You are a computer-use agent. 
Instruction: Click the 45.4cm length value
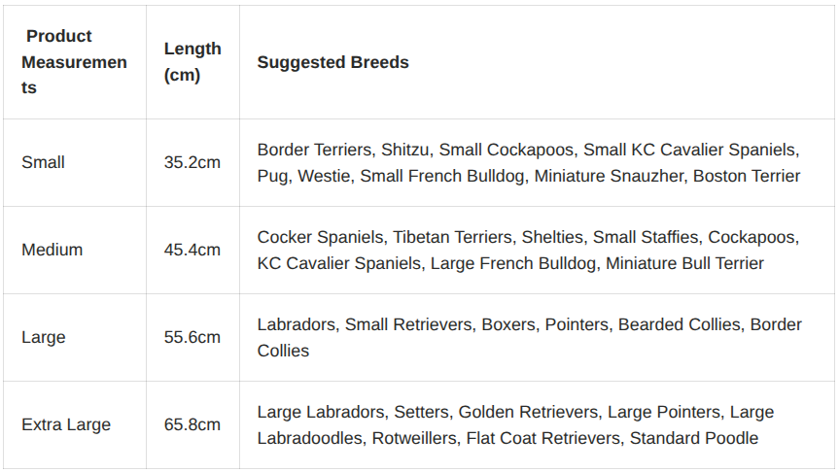(192, 250)
